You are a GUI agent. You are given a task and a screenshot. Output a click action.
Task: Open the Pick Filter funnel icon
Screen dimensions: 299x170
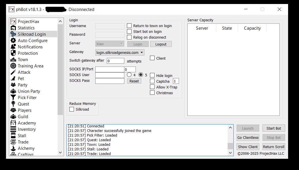click(x=13, y=98)
